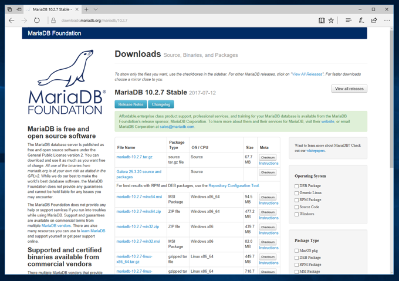Click the sales@mariadb.com email link
Image resolution: width=399 pixels, height=281 pixels.
click(177, 127)
